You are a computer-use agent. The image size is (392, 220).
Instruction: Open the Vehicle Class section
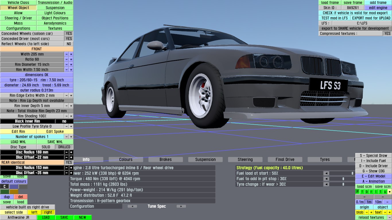point(18,3)
